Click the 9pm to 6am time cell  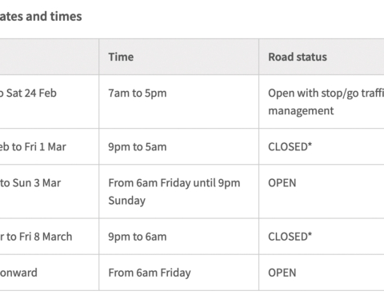178,237
